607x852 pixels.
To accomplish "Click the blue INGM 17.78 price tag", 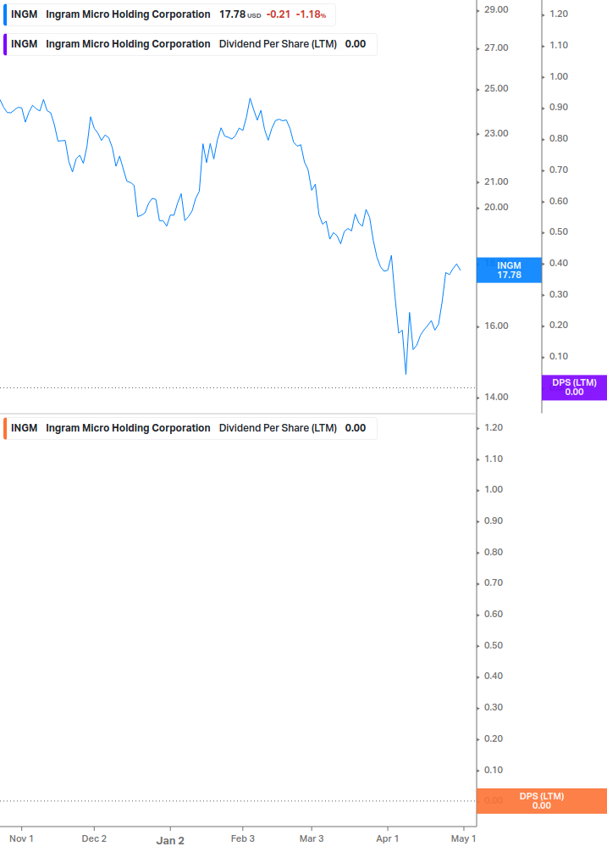I will (x=509, y=270).
